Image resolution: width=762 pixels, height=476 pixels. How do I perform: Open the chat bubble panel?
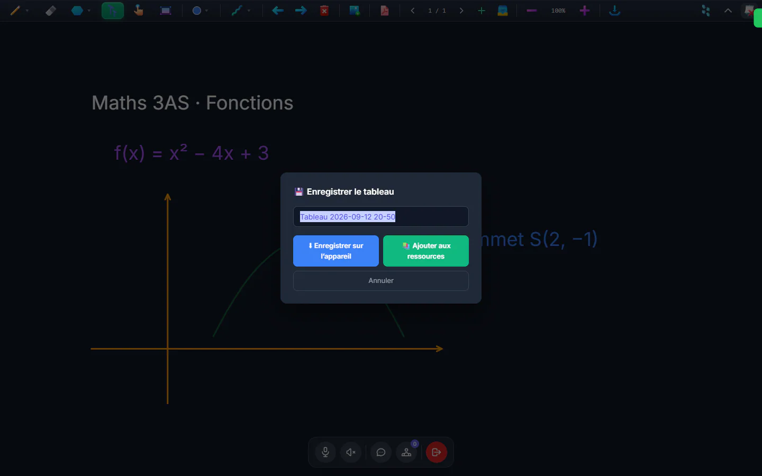point(381,452)
